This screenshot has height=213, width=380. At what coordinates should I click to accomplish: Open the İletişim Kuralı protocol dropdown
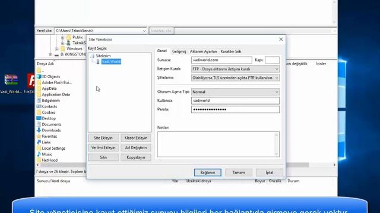click(x=235, y=69)
